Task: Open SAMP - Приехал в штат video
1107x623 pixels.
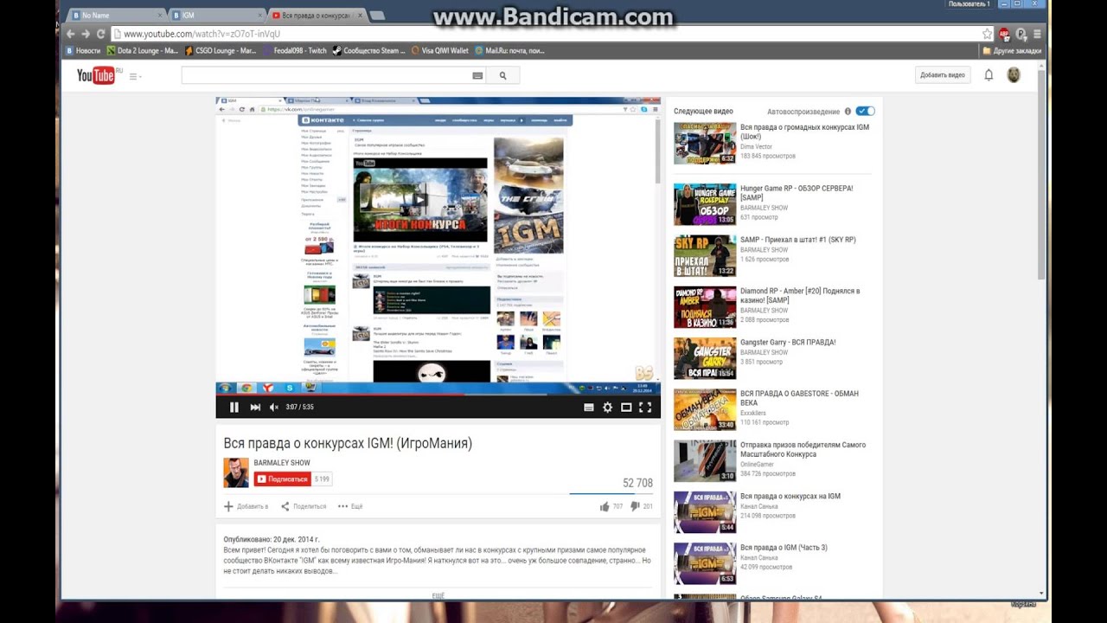Action: pyautogui.click(x=798, y=240)
